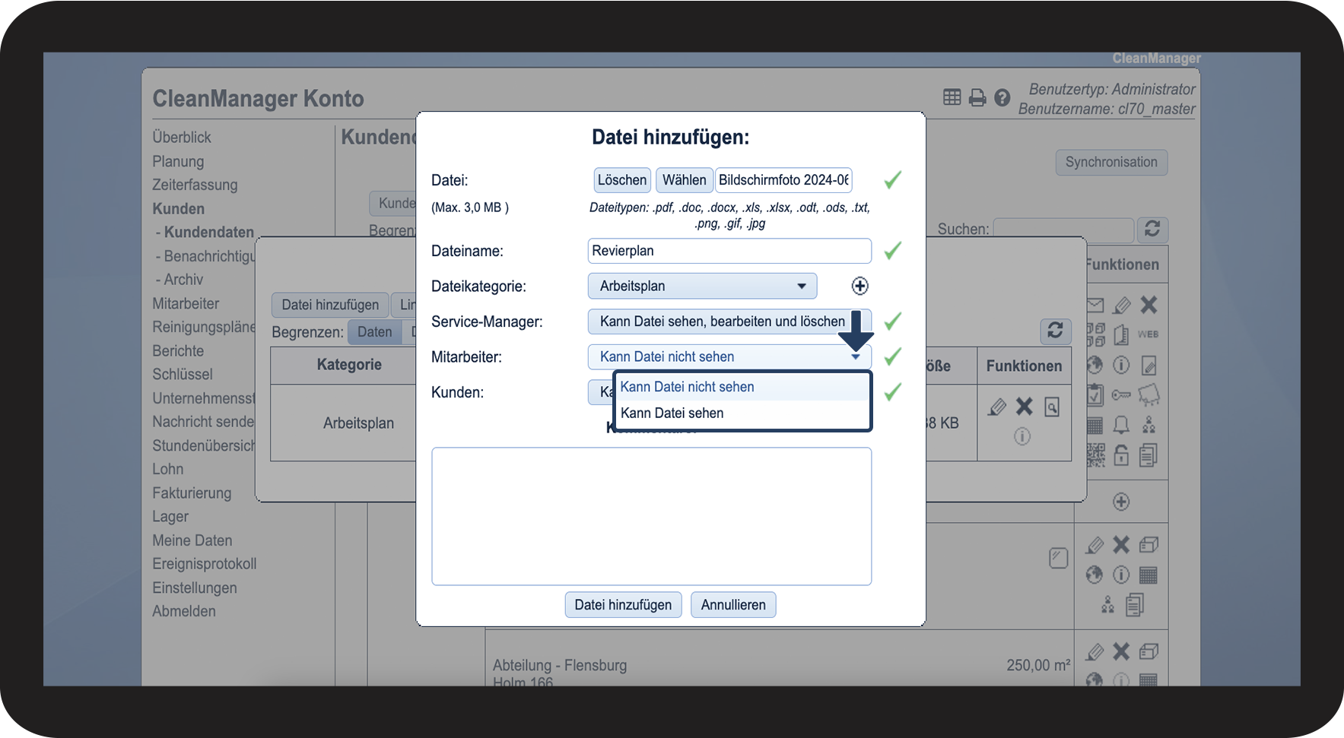Click the bell notification icon in Funktionen
This screenshot has height=738, width=1344.
coord(1121,425)
